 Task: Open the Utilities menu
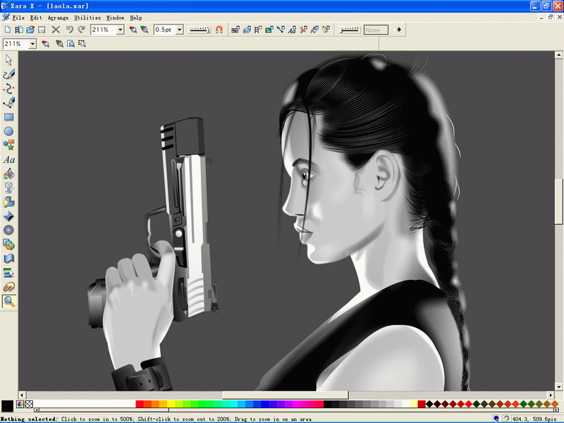pyautogui.click(x=87, y=18)
